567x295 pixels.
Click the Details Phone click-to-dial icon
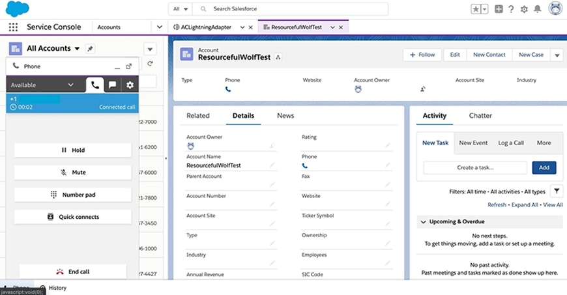[x=305, y=165]
